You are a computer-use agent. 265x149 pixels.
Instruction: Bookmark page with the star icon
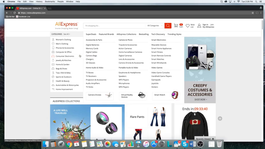253,13
